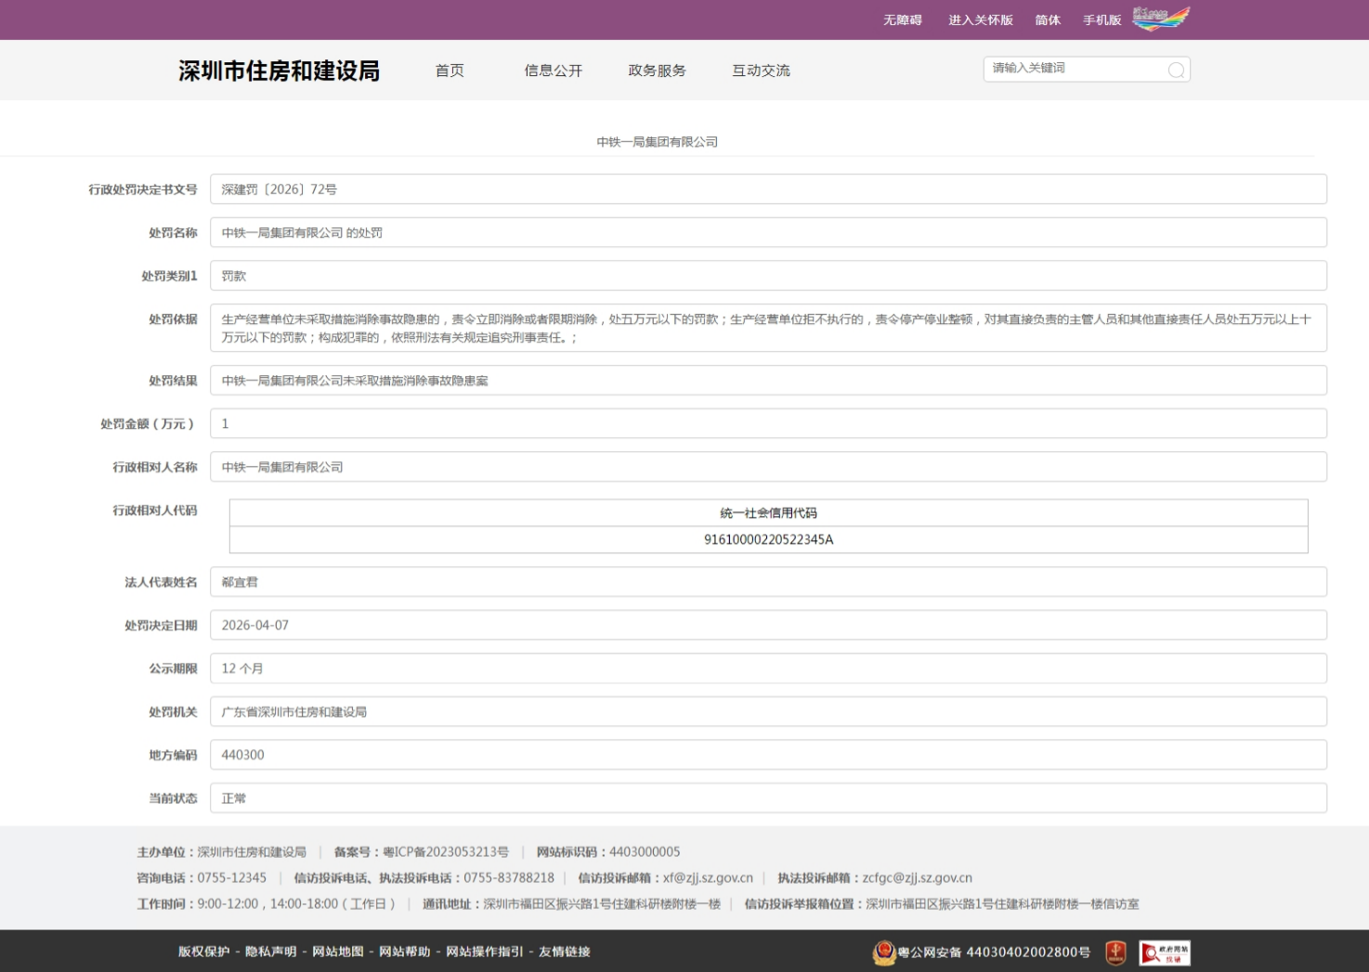Open 版权保护 footer link
Screen dimensions: 1369x972
click(x=203, y=952)
